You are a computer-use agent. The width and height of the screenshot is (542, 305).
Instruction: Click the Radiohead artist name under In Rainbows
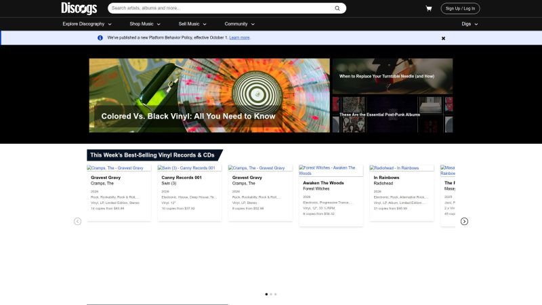383,183
